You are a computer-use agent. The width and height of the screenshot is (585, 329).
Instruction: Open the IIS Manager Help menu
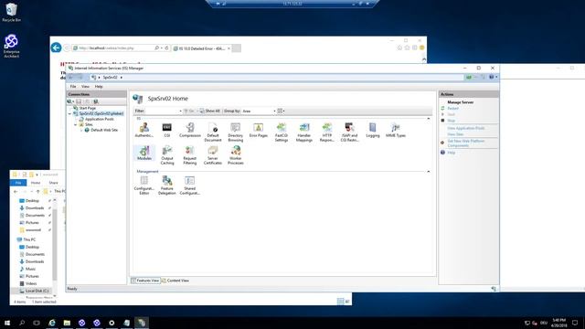[99, 87]
